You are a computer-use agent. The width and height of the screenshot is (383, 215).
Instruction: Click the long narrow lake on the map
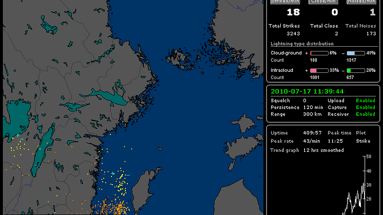[x=43, y=149]
